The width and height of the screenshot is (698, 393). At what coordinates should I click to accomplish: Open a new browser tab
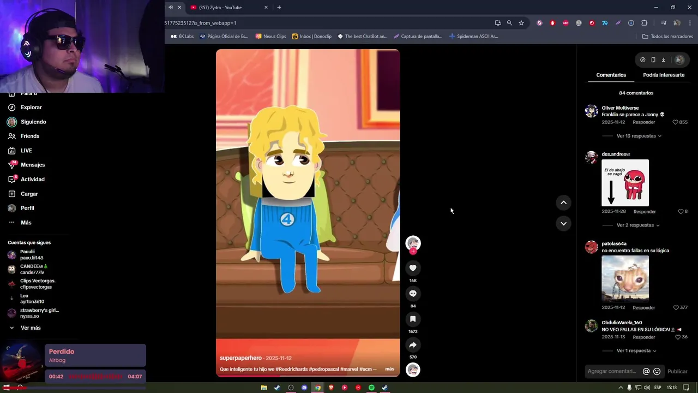click(279, 7)
